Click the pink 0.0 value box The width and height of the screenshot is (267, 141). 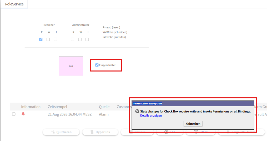tap(71, 66)
